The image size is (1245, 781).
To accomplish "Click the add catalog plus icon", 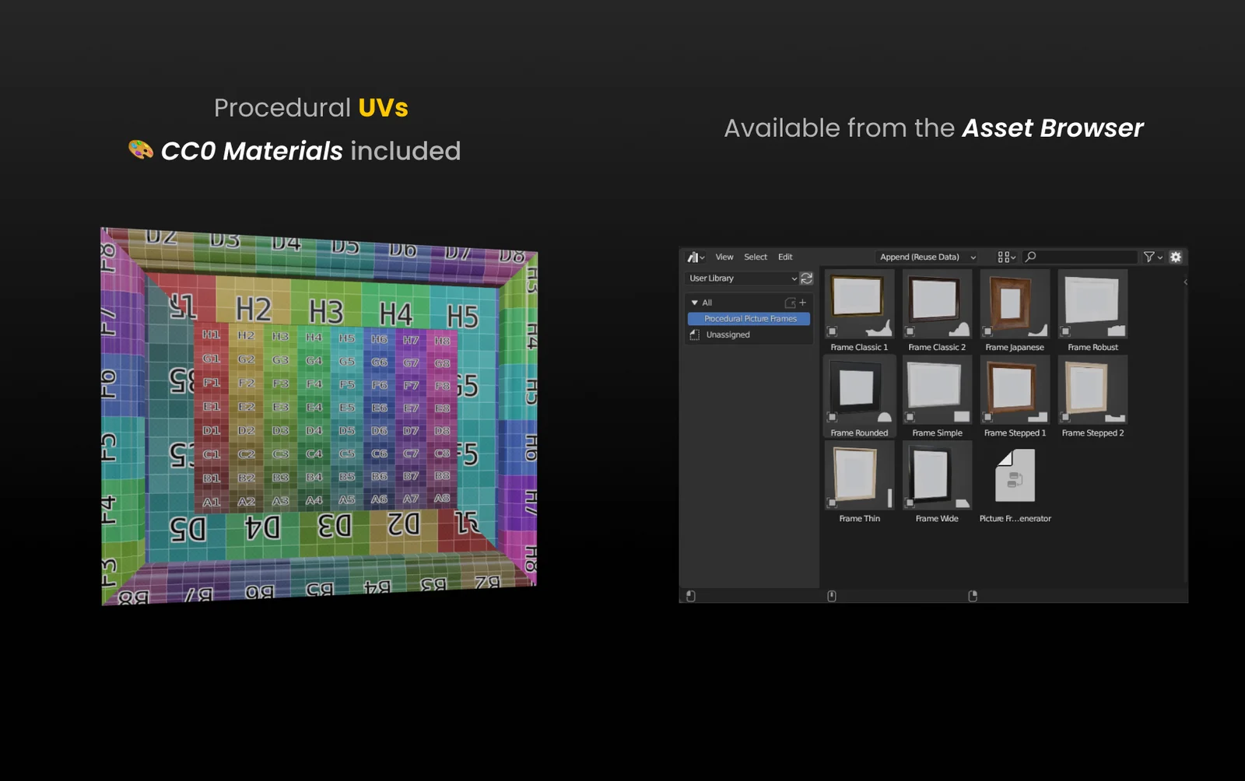I will point(803,303).
